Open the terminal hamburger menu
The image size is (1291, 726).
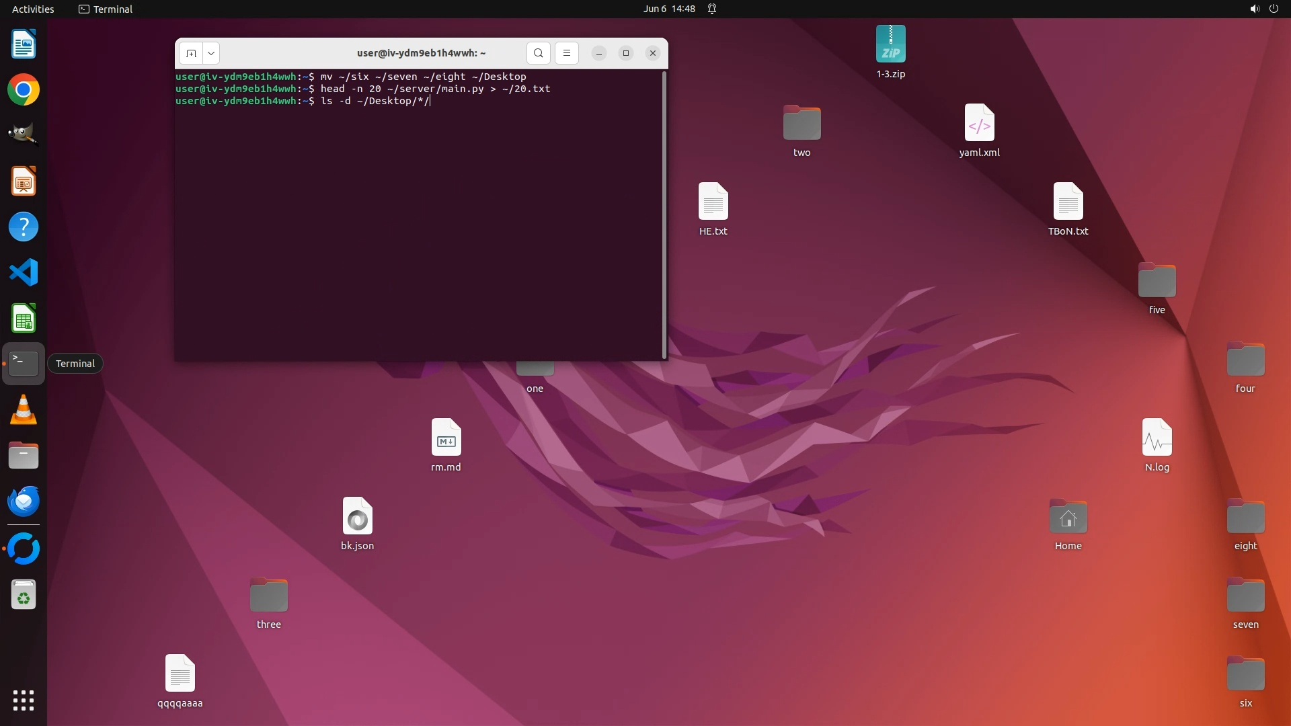(x=566, y=53)
